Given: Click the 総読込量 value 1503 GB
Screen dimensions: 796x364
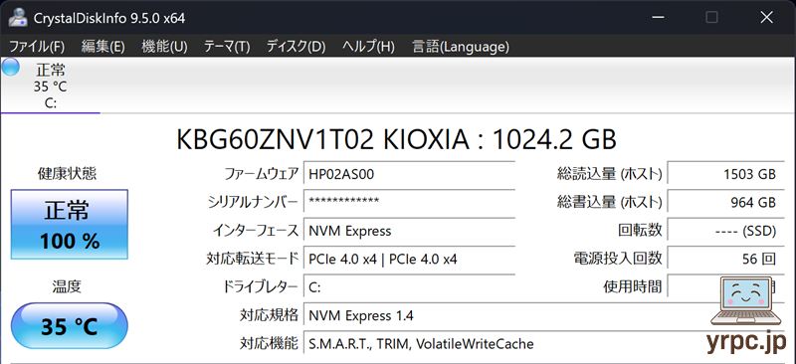Looking at the screenshot, I should pyautogui.click(x=725, y=175).
